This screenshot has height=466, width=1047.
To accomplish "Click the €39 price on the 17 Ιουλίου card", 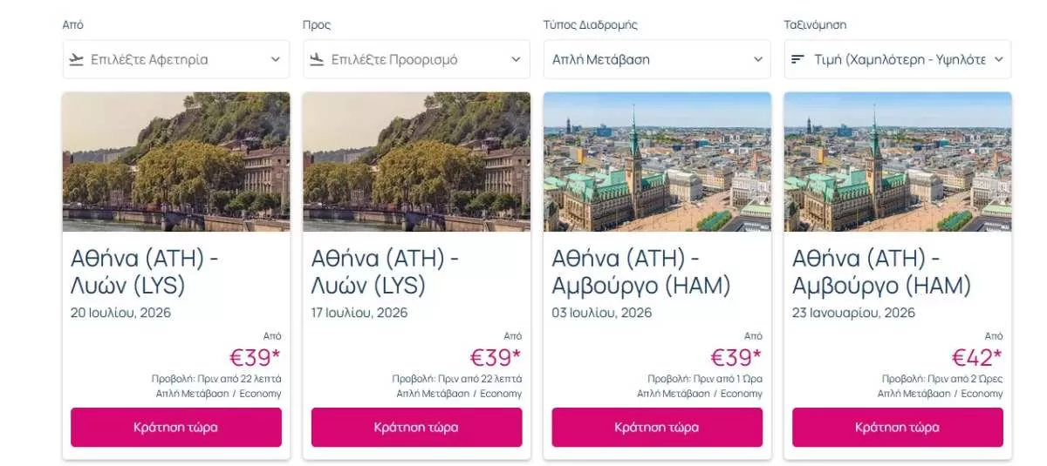I will (496, 358).
